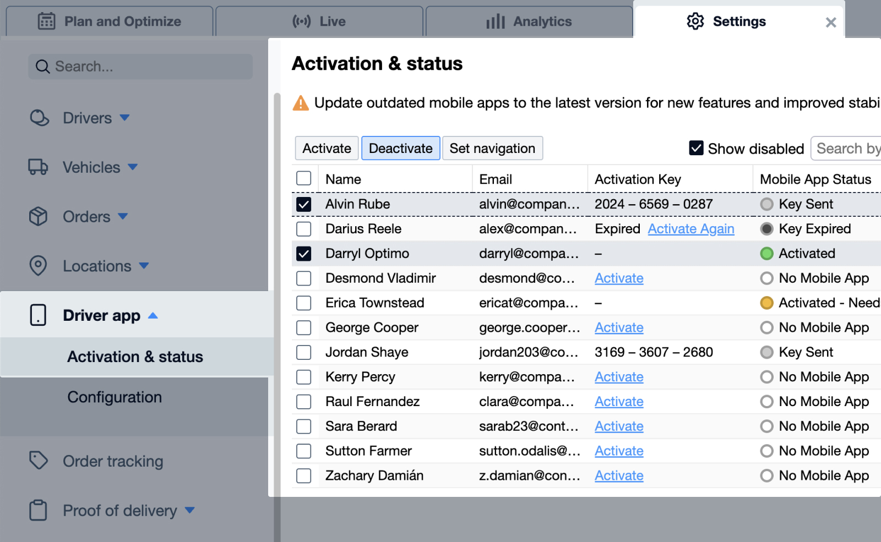Switch to the Plan and Optimize tab

[109, 21]
